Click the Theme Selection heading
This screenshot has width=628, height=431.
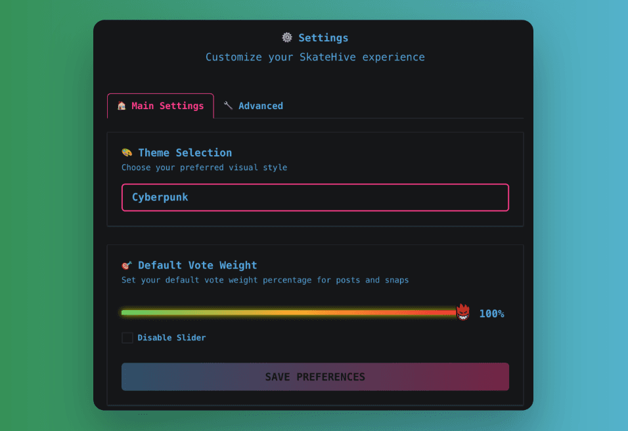coord(185,152)
